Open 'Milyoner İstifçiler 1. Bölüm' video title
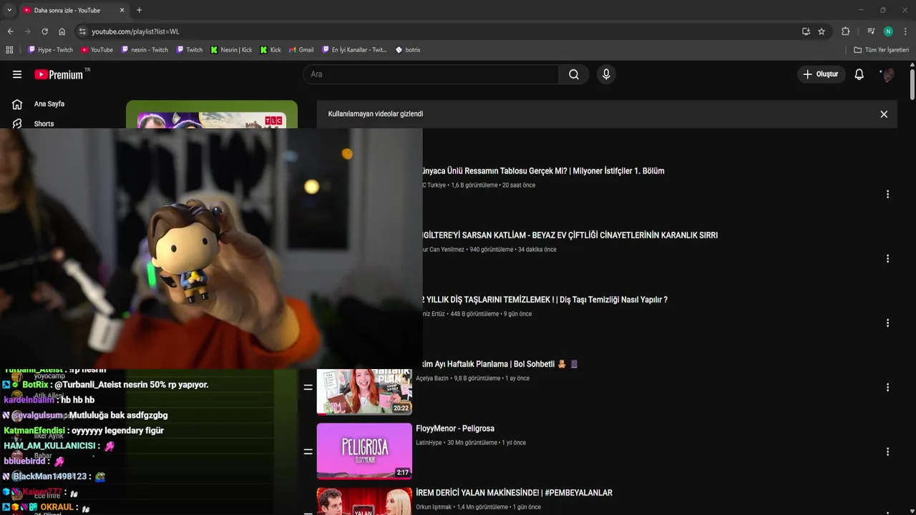 544,171
